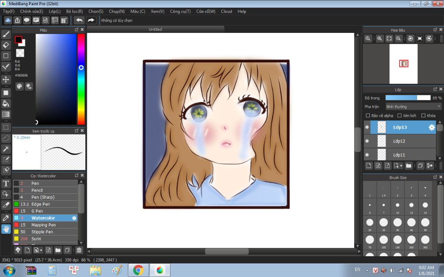
Task: Open the Tệp(F) menu
Action: (x=9, y=11)
